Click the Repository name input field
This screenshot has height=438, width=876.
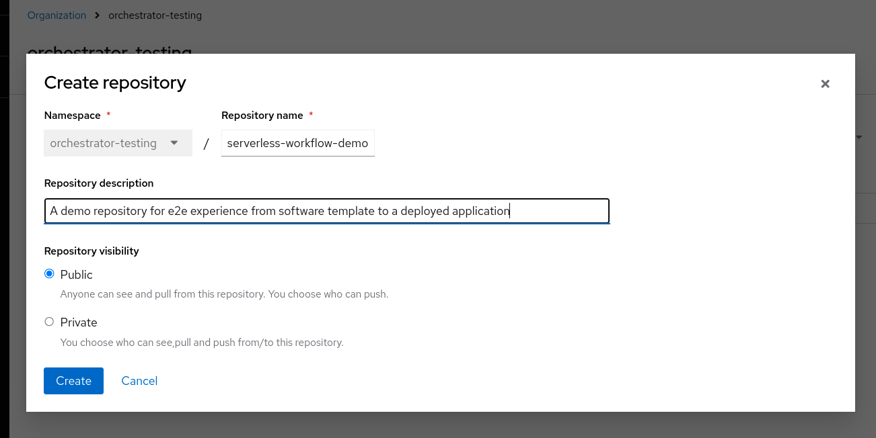point(298,143)
